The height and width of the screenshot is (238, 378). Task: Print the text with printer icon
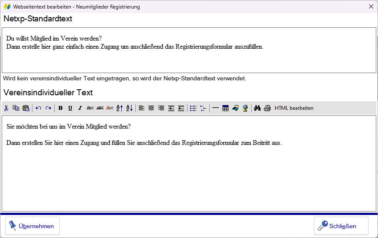point(267,108)
